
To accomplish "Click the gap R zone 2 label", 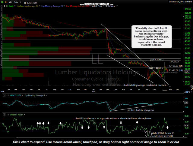I will pyautogui.click(x=157, y=60).
